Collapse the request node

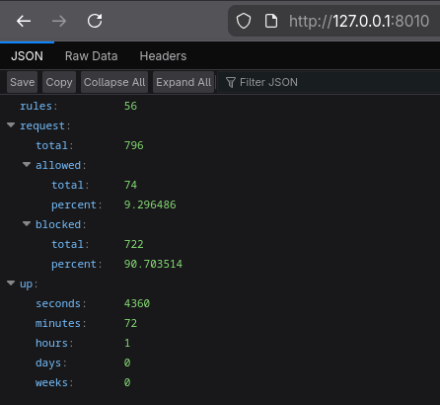click(x=11, y=125)
